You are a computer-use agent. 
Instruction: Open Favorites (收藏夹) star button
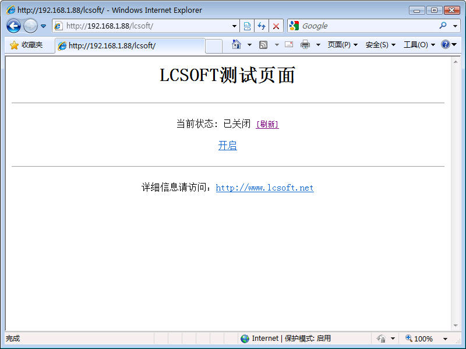(26, 45)
